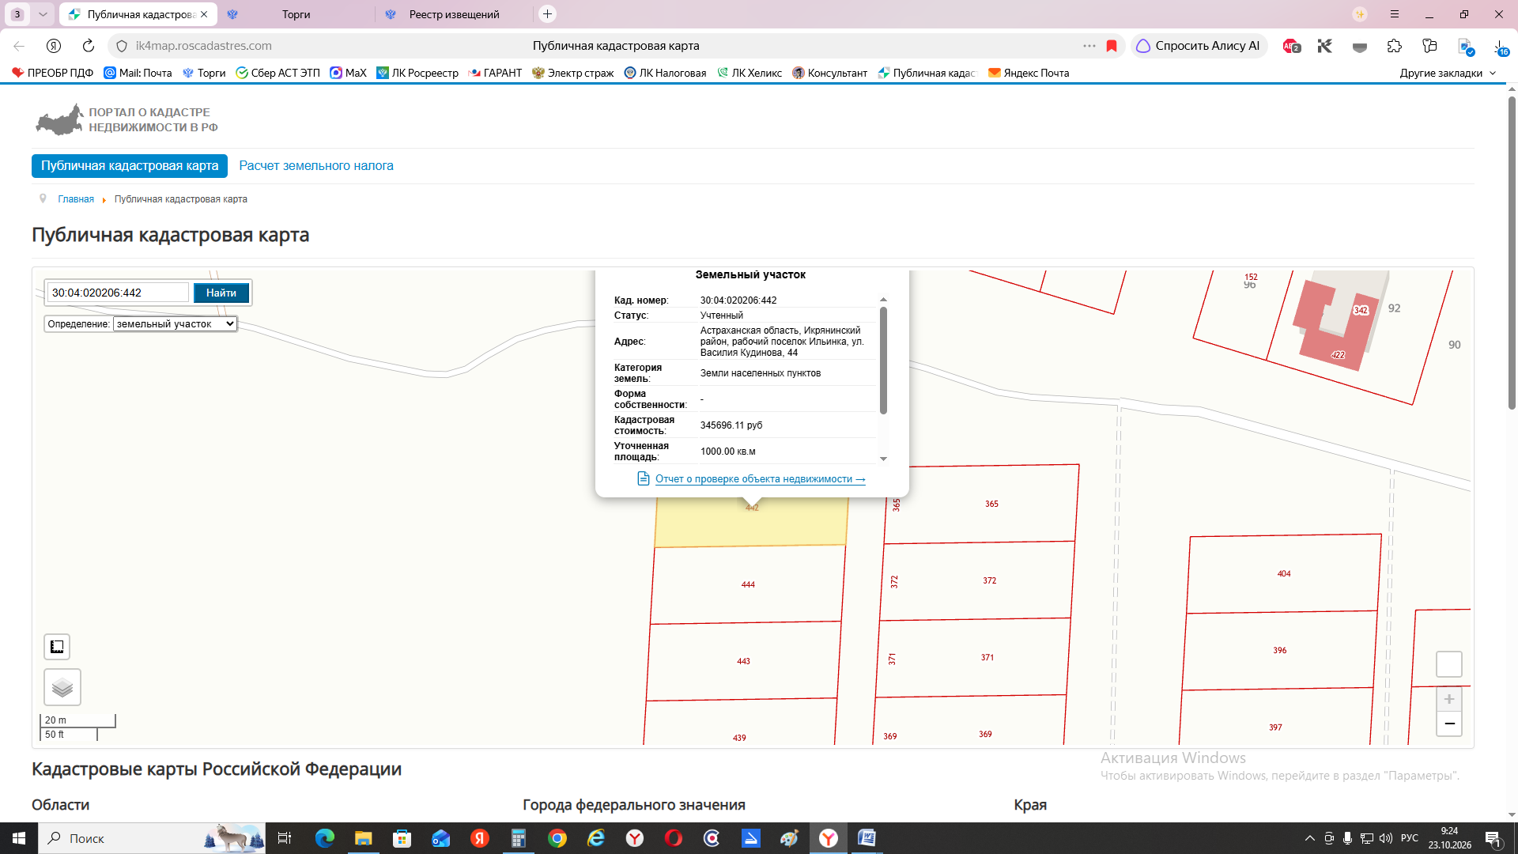Open Отчет о проверке объекта недвижимости link
The image size is (1518, 854).
[760, 479]
